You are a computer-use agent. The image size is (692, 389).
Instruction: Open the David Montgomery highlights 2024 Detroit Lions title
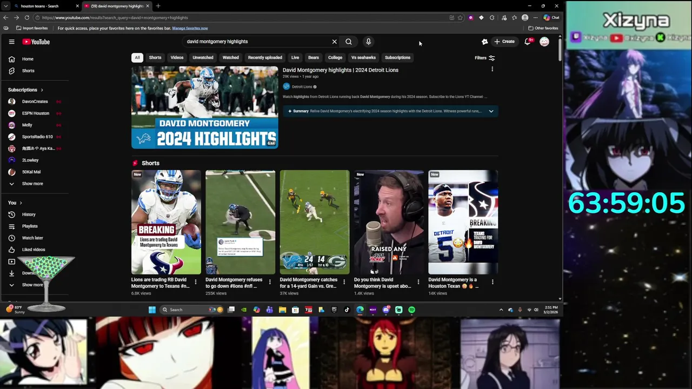click(x=340, y=70)
